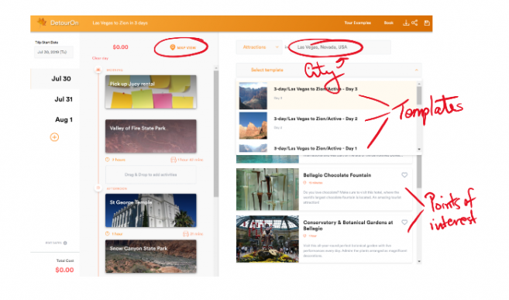Click the Trip Start Date field
509x300 pixels.
[x=53, y=52]
